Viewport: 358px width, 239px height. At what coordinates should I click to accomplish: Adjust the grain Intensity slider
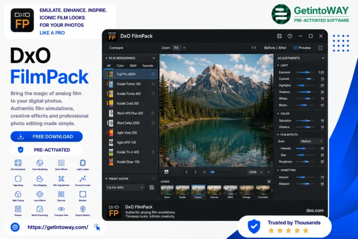pyautogui.click(x=305, y=148)
